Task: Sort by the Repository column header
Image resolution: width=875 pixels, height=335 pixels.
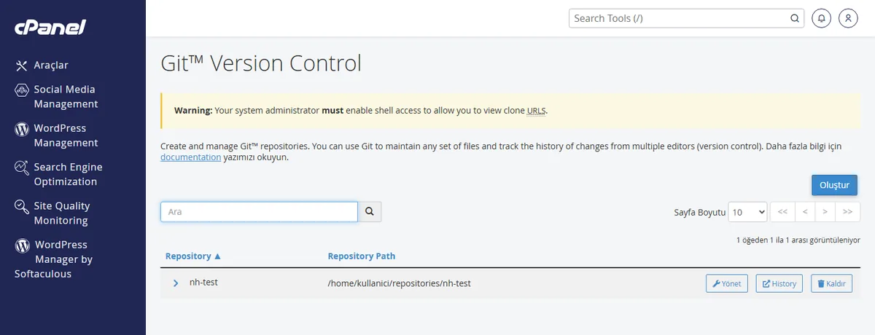Action: 192,256
